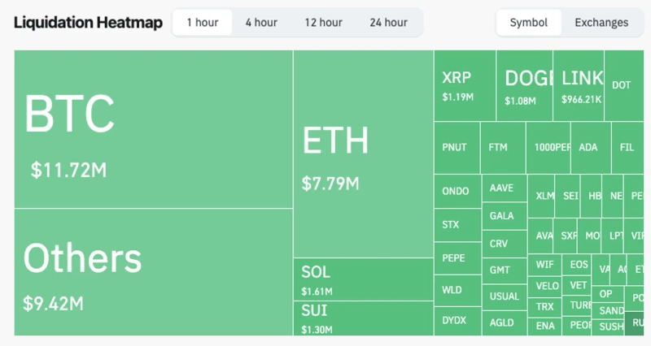Toggle view to Symbol

click(x=529, y=22)
